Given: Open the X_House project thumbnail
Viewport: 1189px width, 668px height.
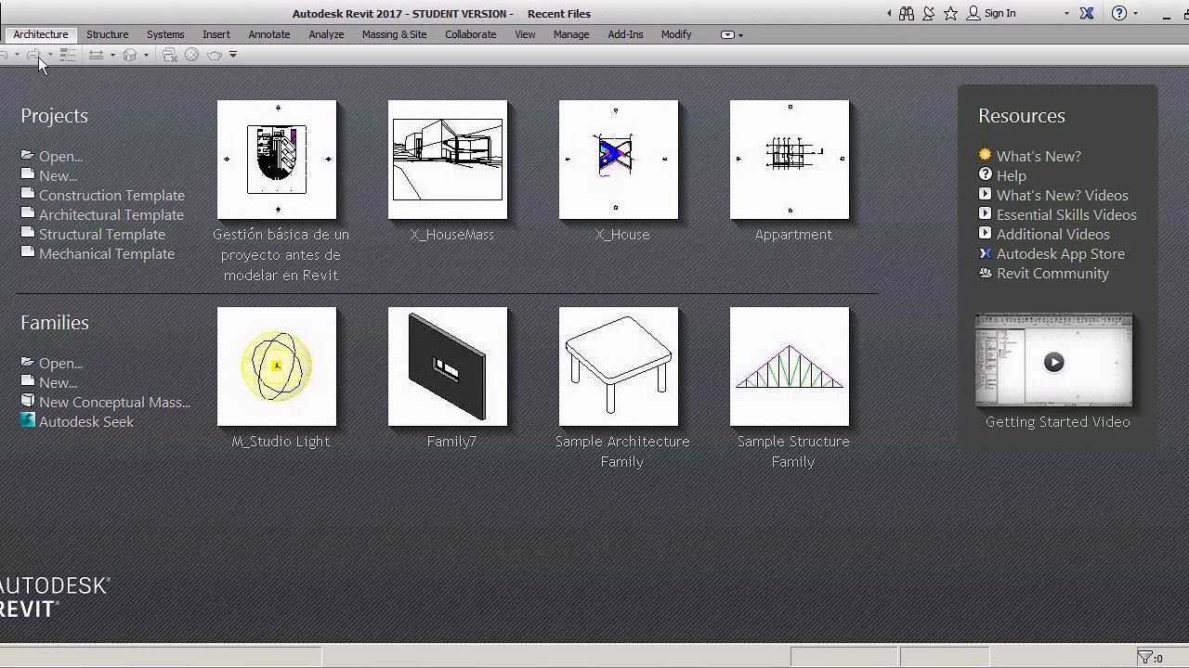Looking at the screenshot, I should (619, 160).
